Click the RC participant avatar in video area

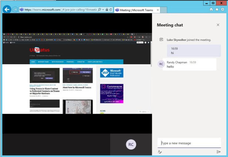coord(131,144)
